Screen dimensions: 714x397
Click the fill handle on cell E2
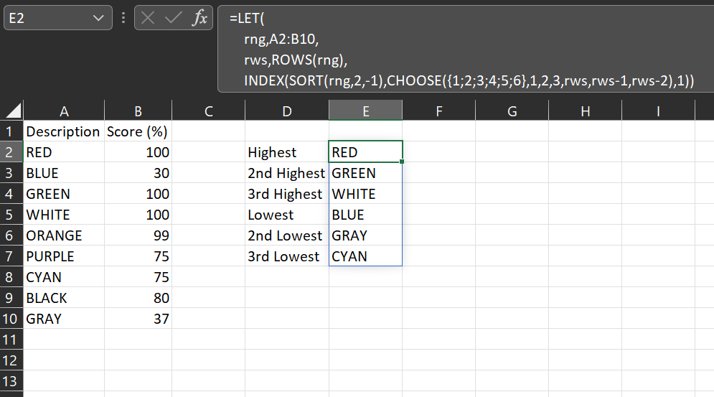(402, 162)
